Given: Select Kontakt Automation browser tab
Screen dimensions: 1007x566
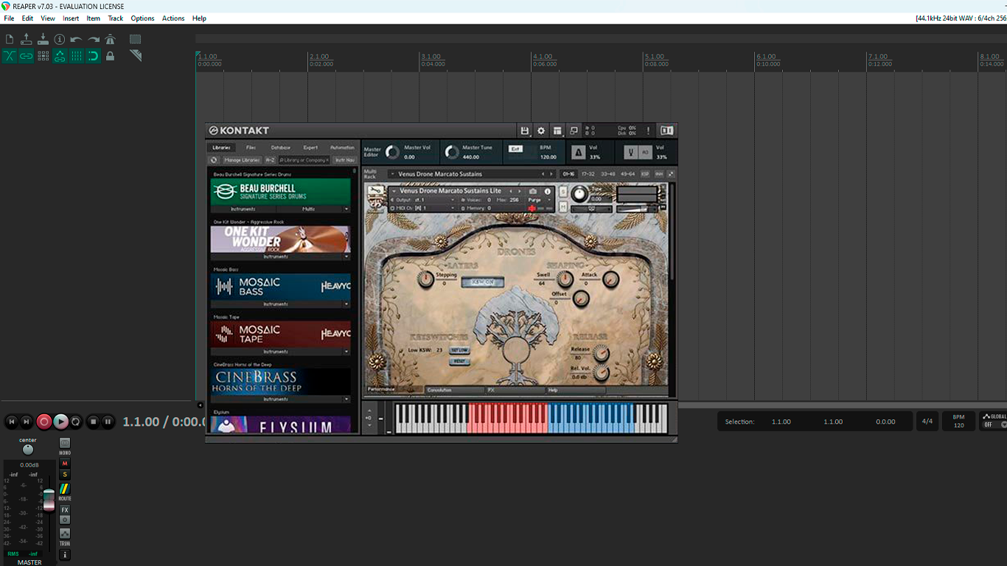Looking at the screenshot, I should 342,147.
